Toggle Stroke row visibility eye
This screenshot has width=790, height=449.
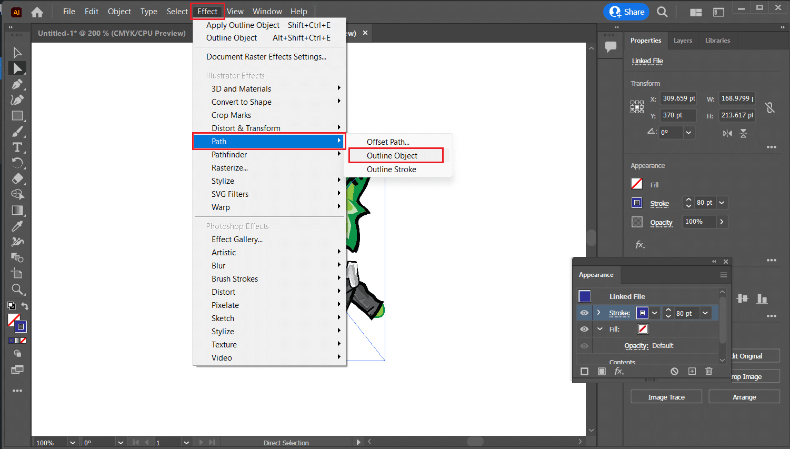click(584, 313)
